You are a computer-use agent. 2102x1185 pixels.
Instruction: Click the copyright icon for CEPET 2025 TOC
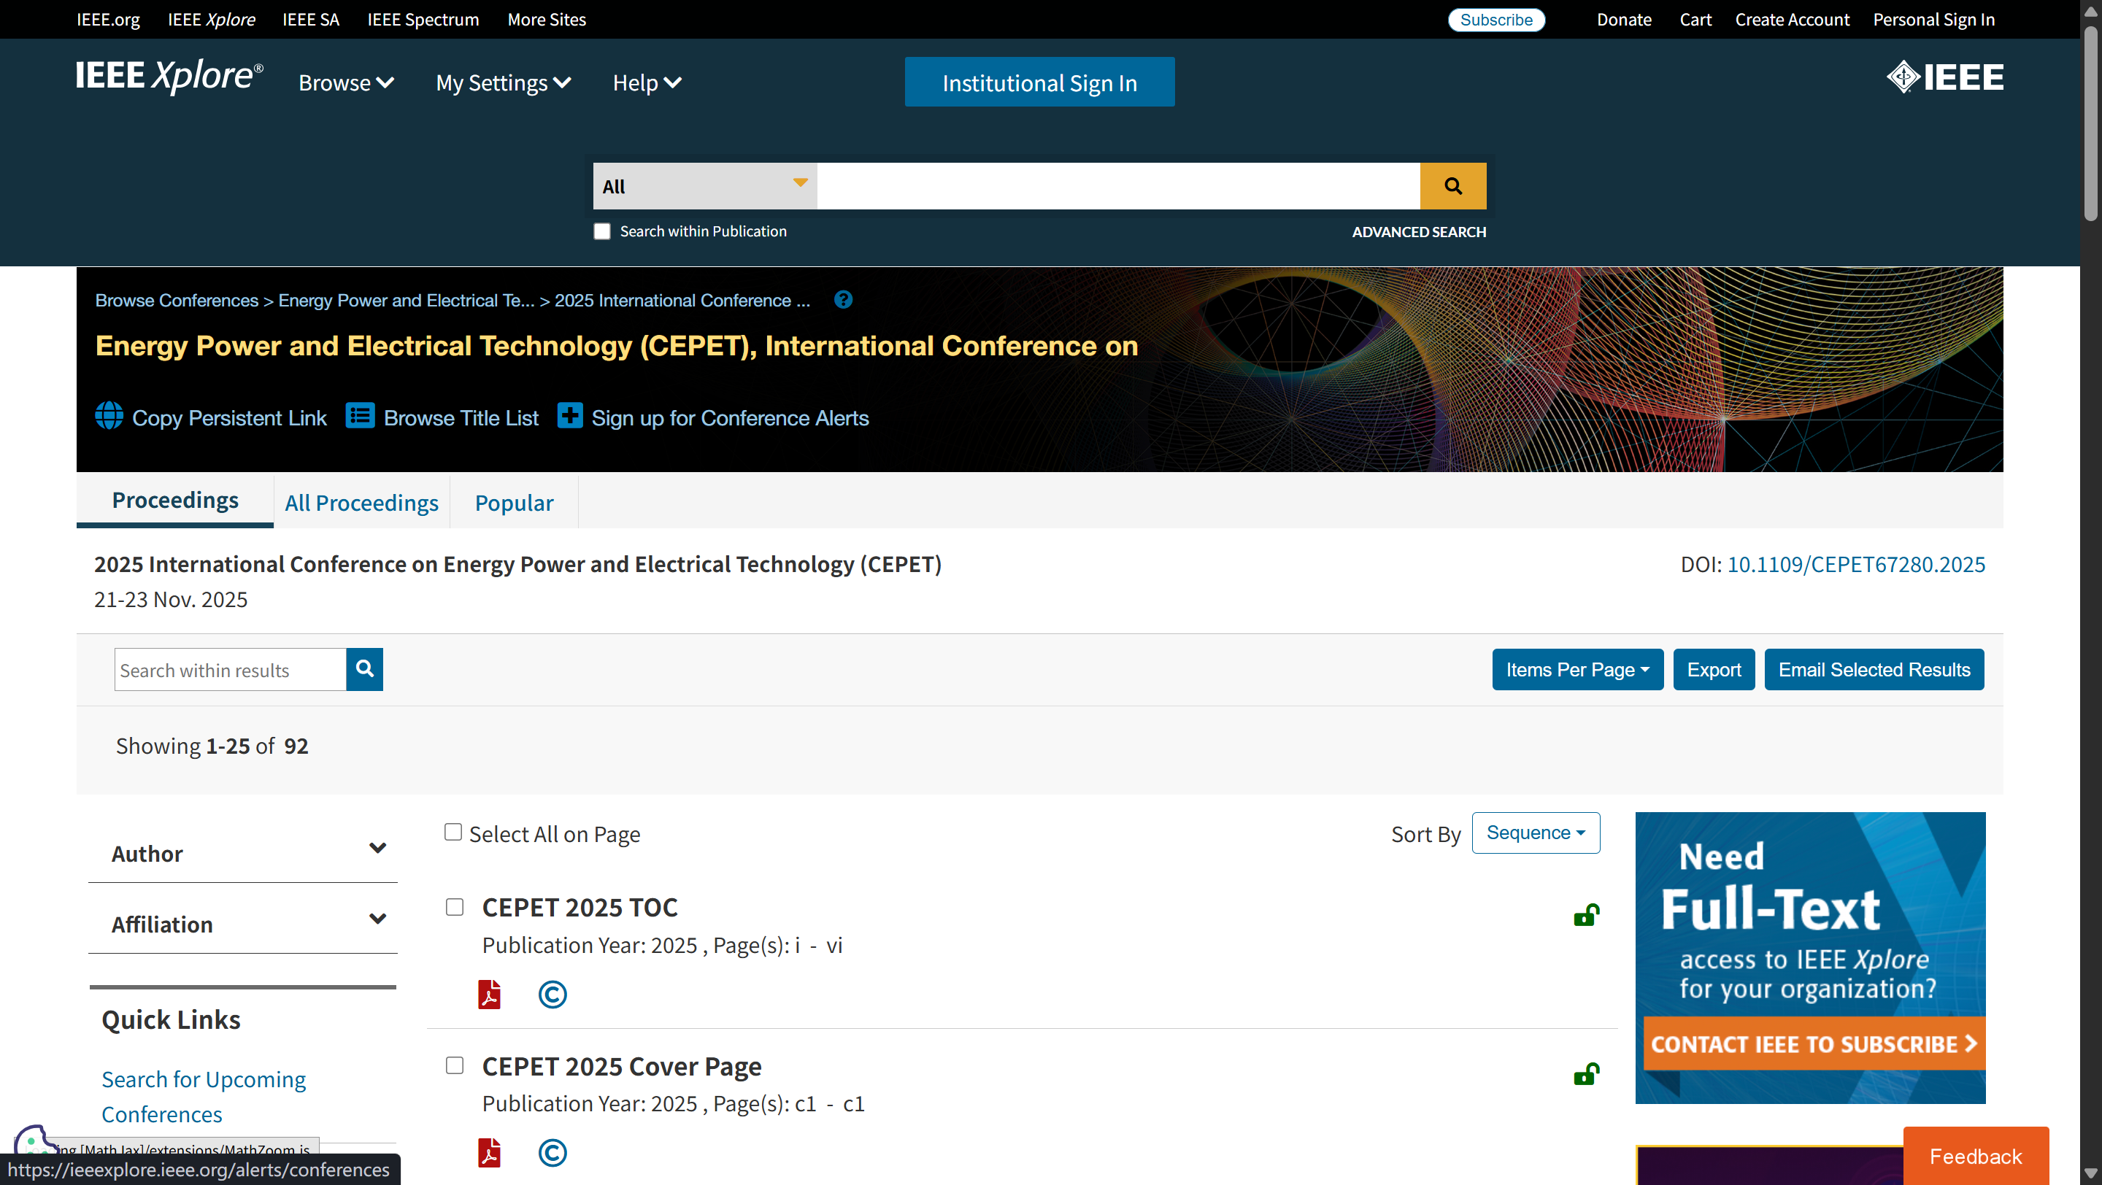(553, 994)
